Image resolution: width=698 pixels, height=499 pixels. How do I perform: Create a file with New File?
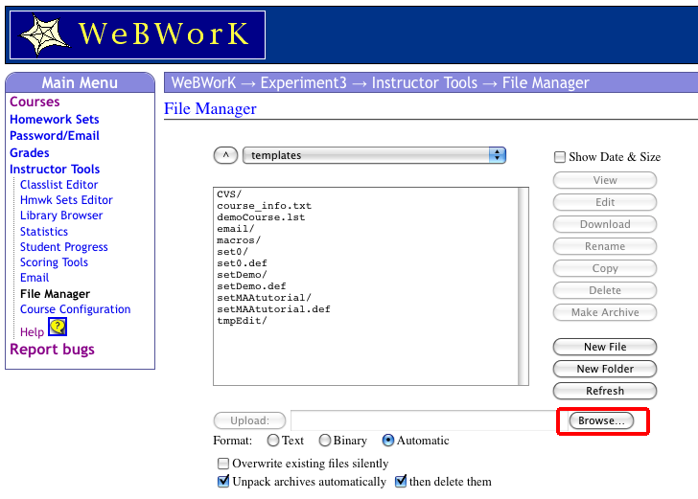(x=605, y=347)
